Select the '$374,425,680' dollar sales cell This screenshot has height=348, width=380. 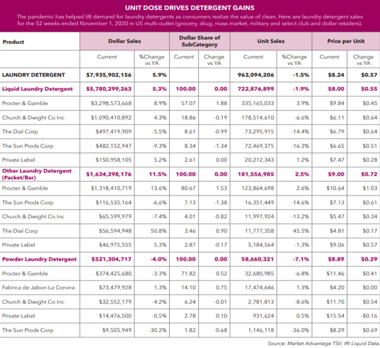point(113,273)
